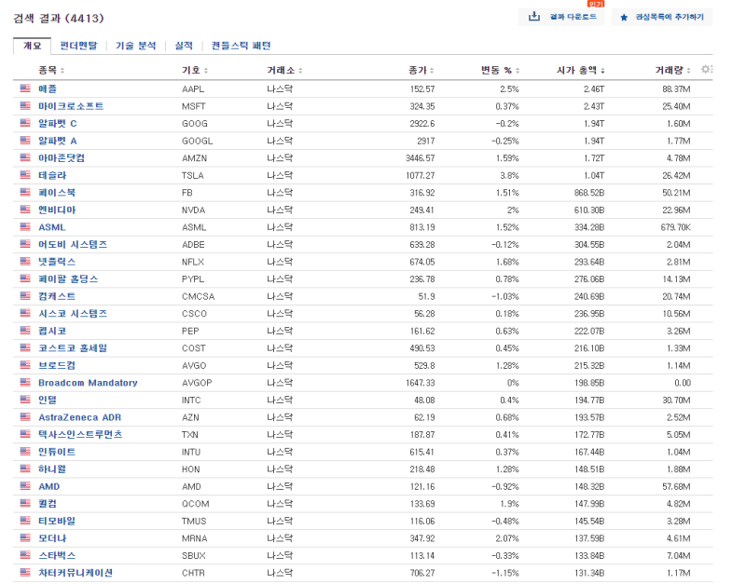Open the 브로드컴 stock link
Viewport: 746px width, 584px height.
[57, 365]
